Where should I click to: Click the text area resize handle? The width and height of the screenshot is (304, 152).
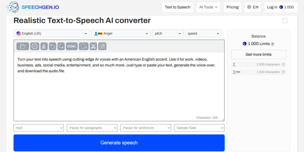tap(223, 120)
